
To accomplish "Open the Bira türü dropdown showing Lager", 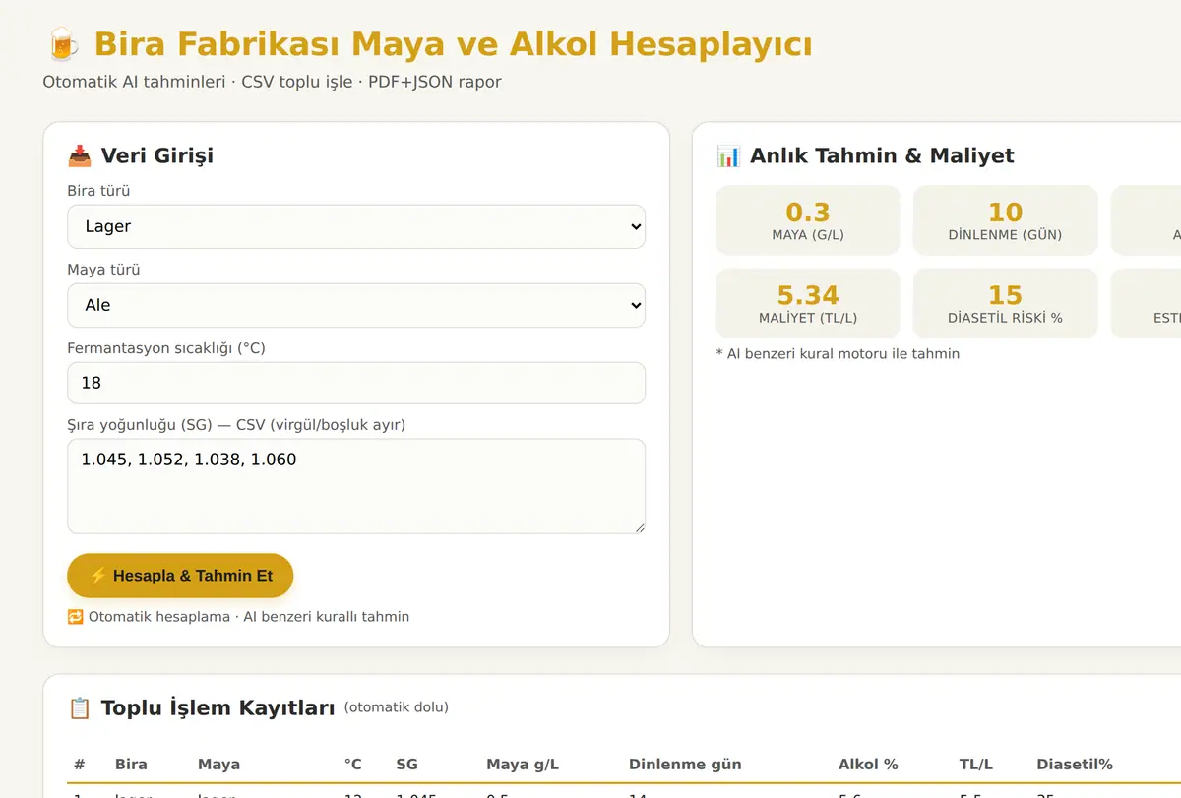I will click(x=356, y=226).
